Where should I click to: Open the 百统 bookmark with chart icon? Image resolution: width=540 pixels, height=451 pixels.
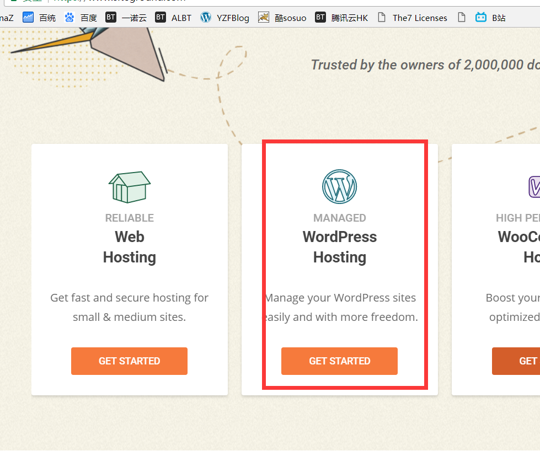pos(39,18)
